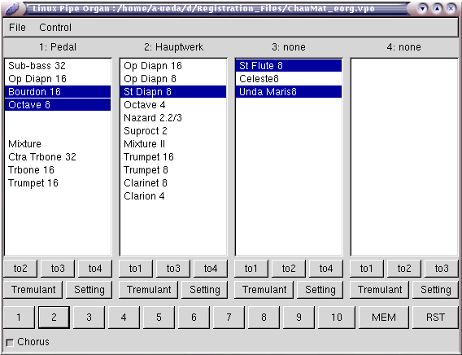Open Setting for the Hauptwerk division

point(204,290)
